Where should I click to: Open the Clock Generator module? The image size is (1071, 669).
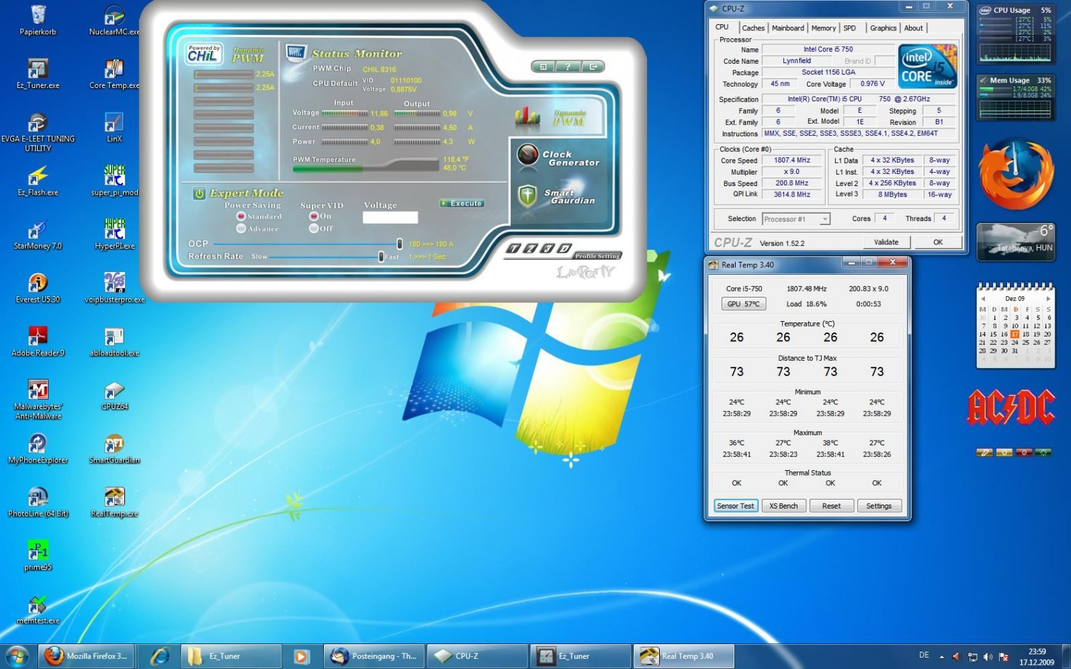(x=558, y=158)
